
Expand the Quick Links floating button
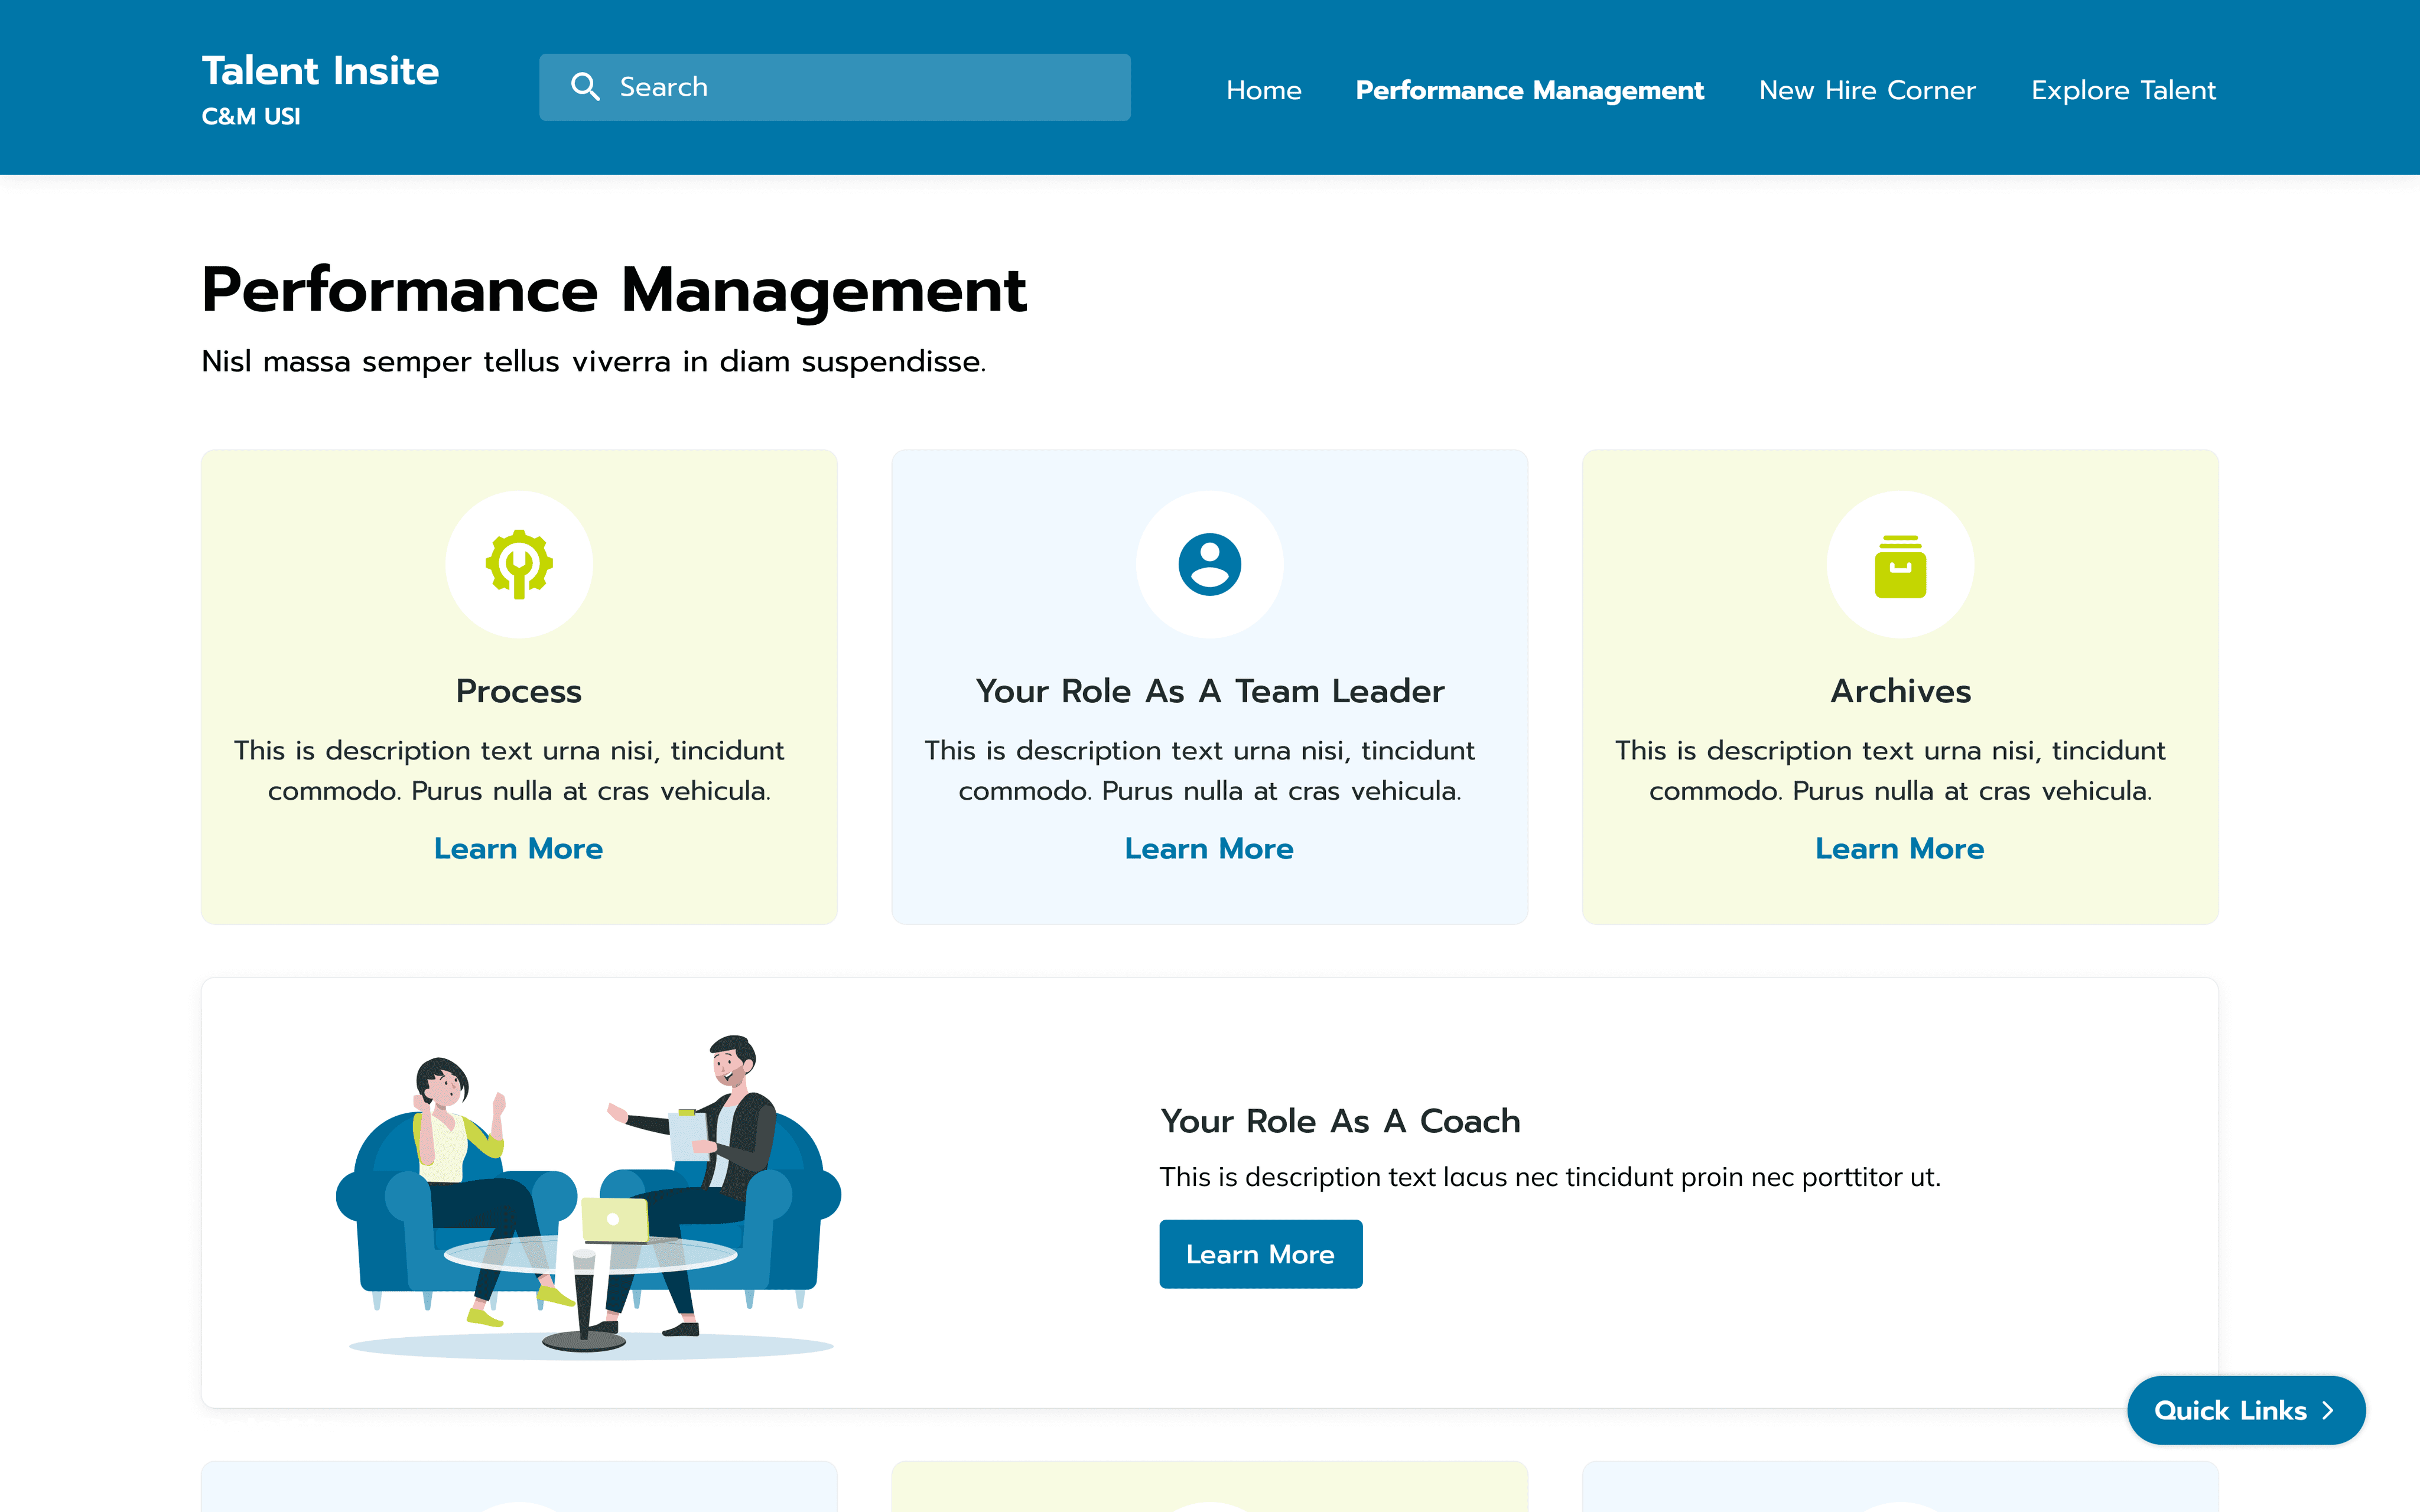click(2230, 1410)
